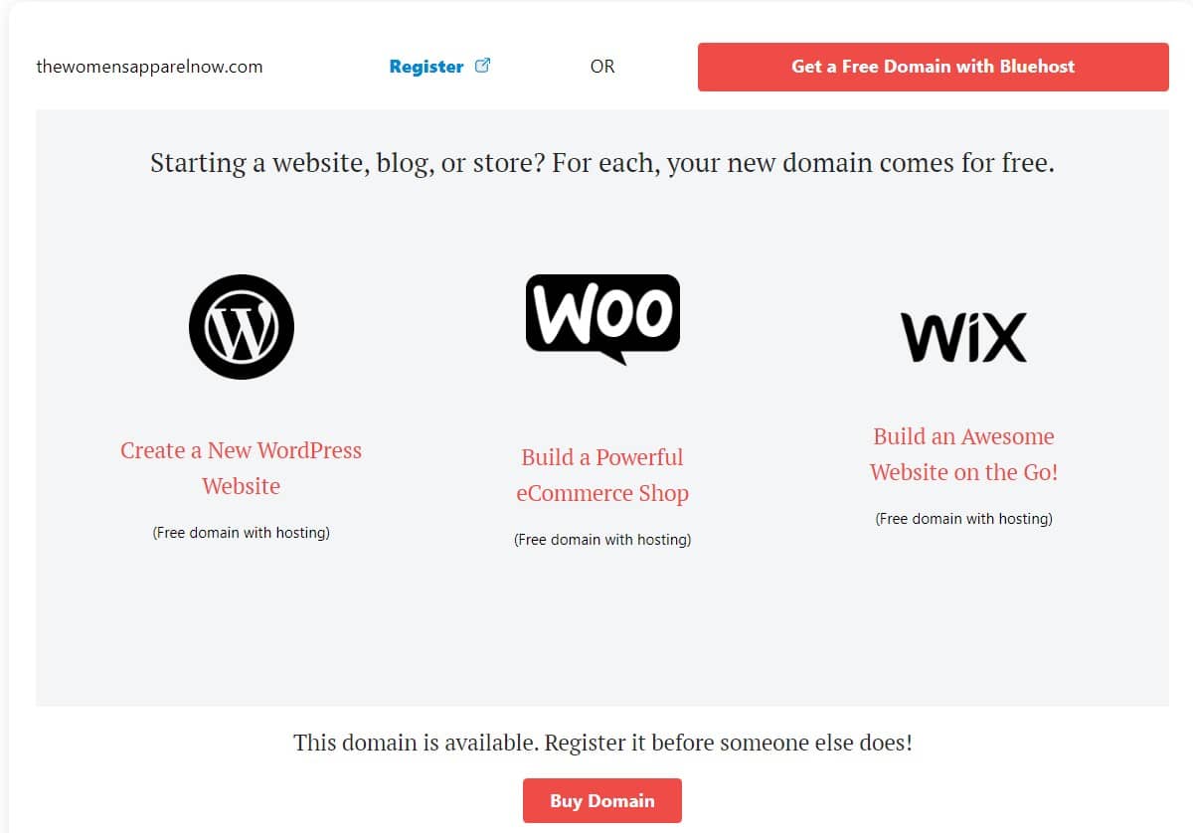Viewport: 1193px width, 833px height.
Task: Click the 'Starting a website, blog, or store?' heading
Action: point(602,163)
